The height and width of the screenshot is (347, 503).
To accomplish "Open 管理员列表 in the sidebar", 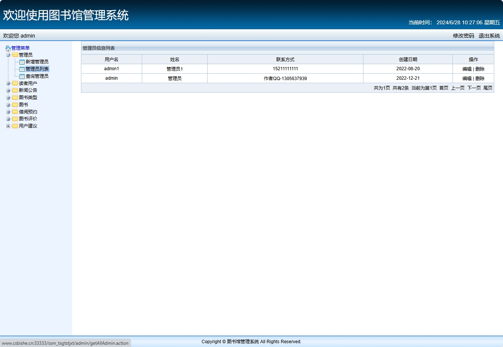I will pyautogui.click(x=37, y=69).
